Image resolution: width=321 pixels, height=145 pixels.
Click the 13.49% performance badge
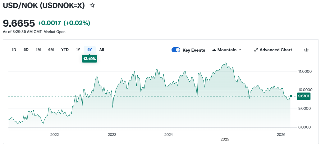coord(89,59)
